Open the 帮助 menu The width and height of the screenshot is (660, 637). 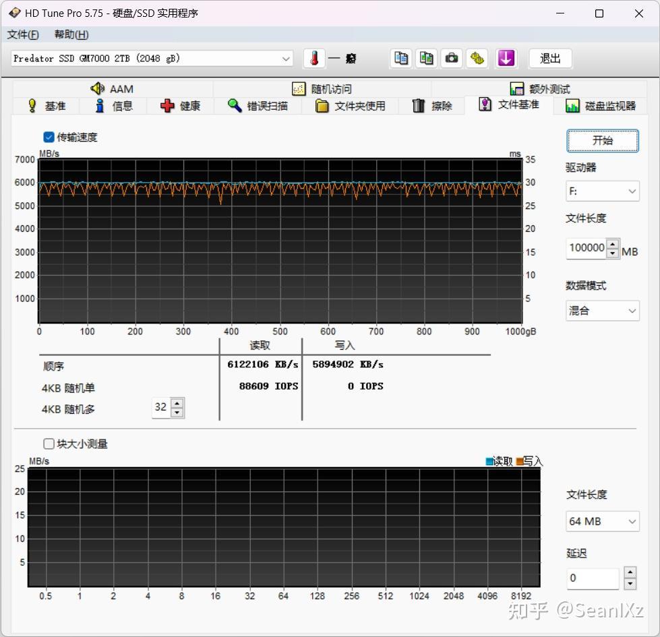[71, 34]
